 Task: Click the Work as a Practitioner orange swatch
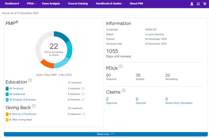click(7, 114)
